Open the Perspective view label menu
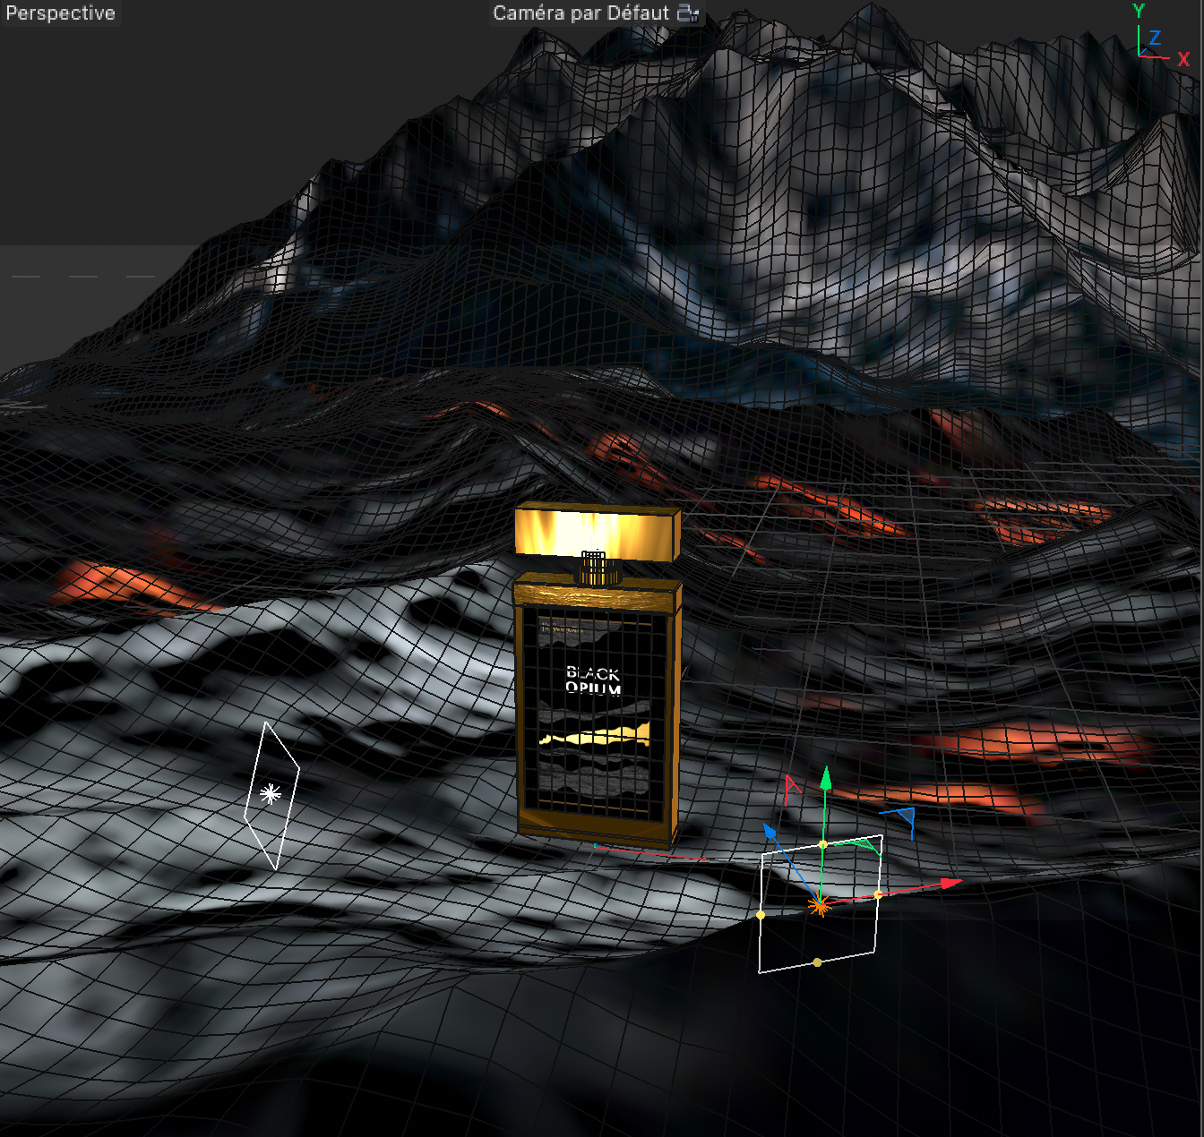The width and height of the screenshot is (1204, 1137). tap(61, 13)
